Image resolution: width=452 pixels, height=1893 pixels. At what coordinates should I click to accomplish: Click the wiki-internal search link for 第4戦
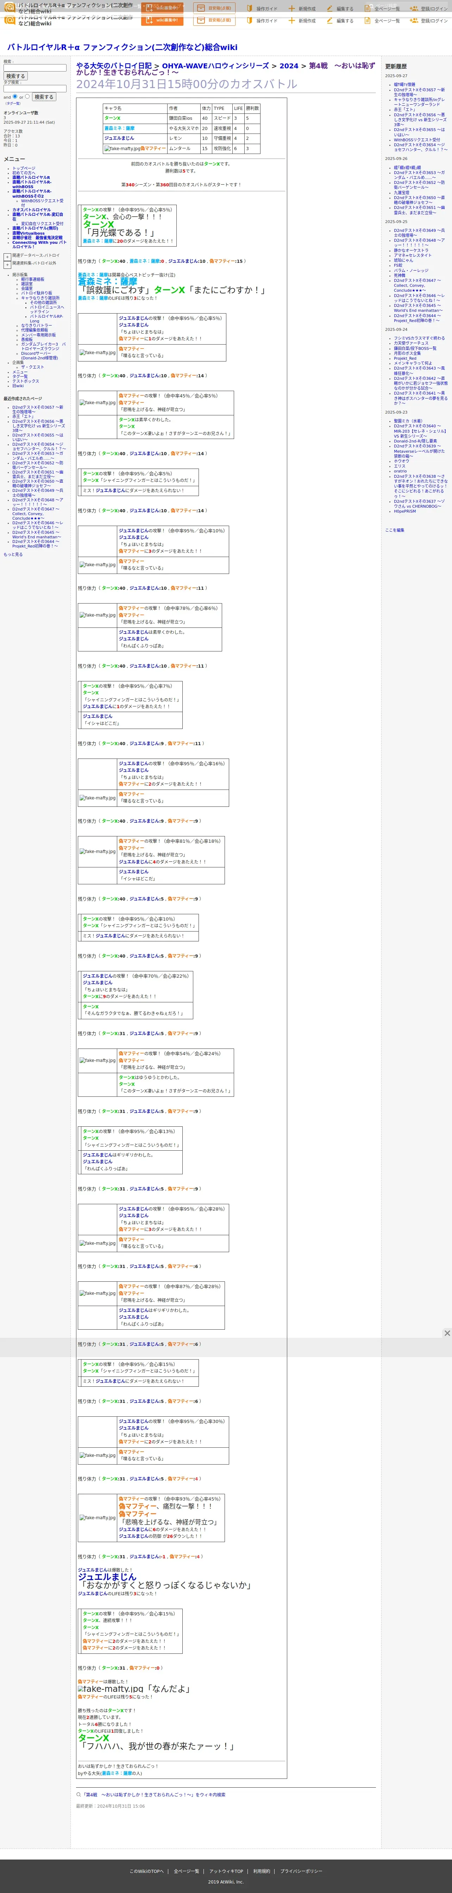pos(154,1795)
